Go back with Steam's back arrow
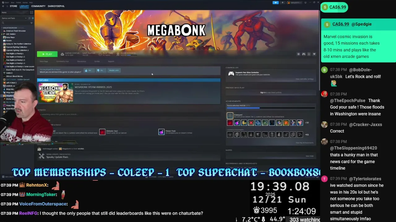396x222 pixels. (x=3, y=6)
